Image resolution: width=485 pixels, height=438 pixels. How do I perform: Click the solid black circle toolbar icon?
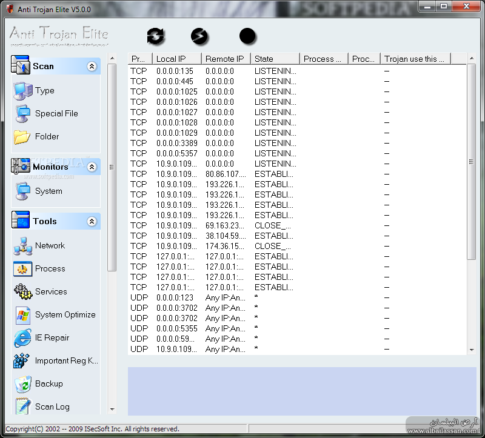click(247, 36)
